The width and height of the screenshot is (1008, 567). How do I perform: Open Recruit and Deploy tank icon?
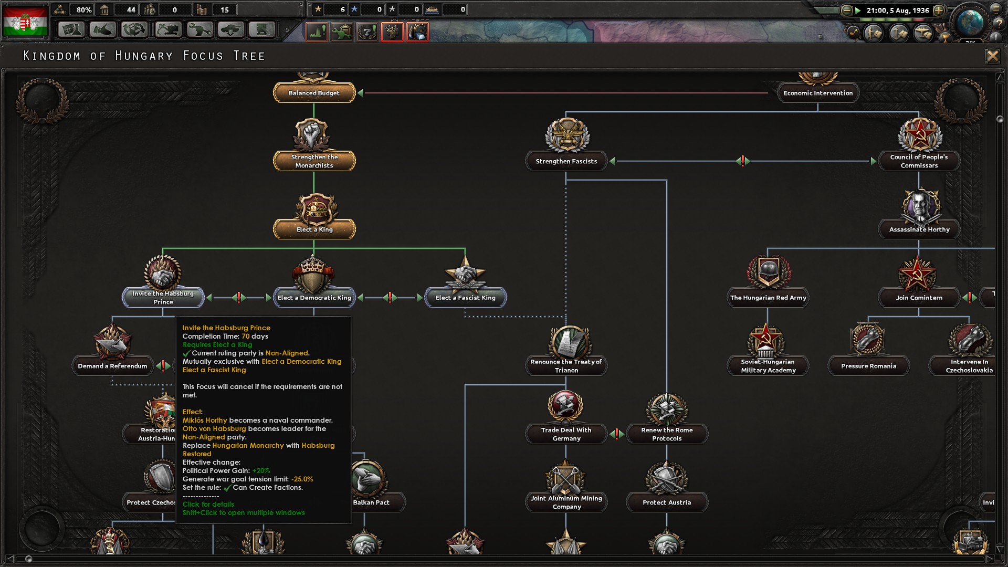click(231, 30)
